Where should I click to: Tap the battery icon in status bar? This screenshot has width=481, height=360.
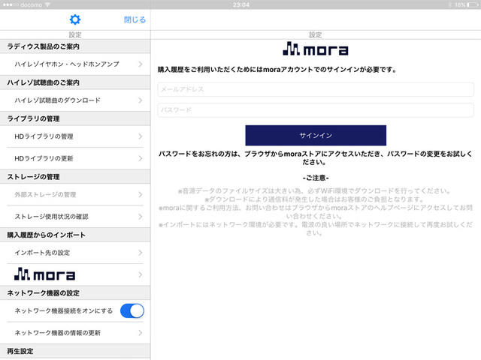(470, 4)
